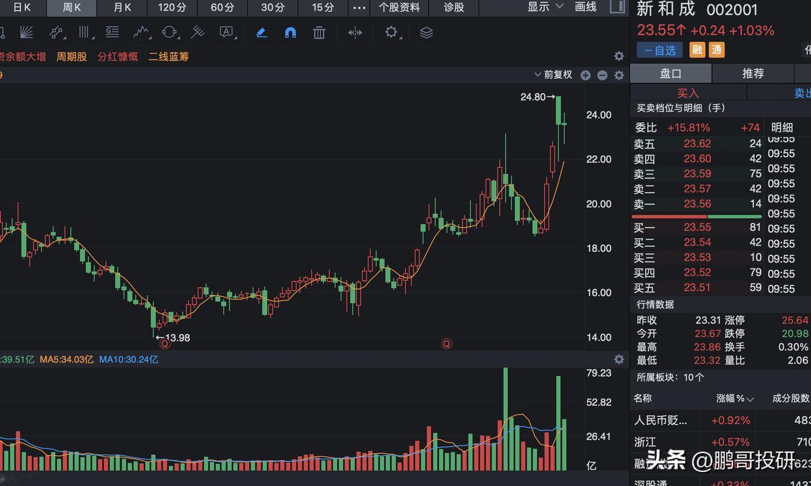Click the 买五 price 23.51

697,288
